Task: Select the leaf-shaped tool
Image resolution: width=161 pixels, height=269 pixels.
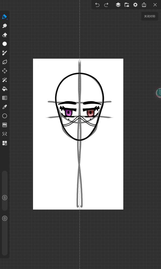Action: [5, 62]
